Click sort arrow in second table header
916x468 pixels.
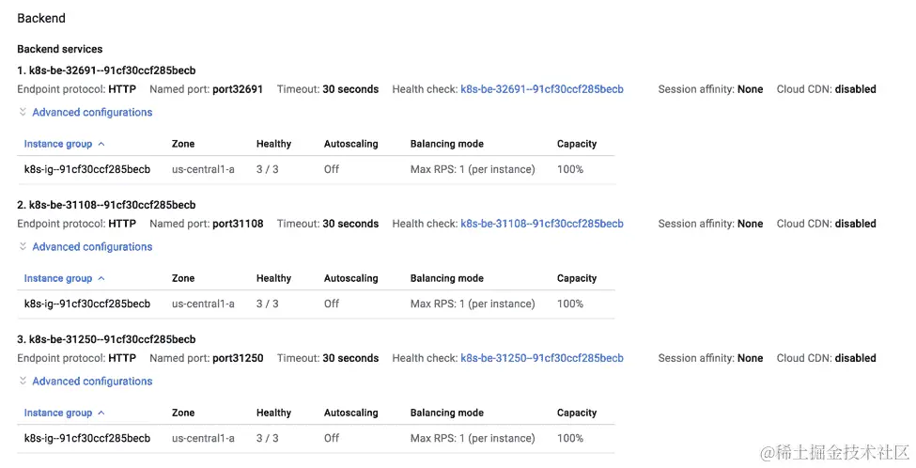tap(101, 278)
